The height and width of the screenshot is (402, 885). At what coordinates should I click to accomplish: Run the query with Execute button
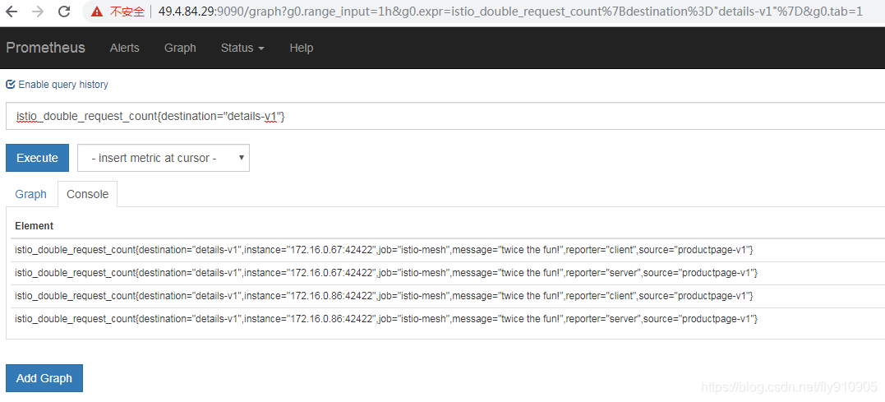tap(37, 158)
